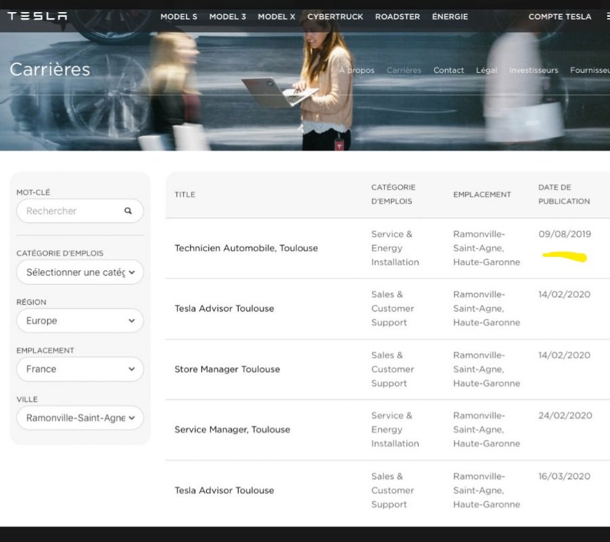Image resolution: width=610 pixels, height=542 pixels.
Task: Expand the Ville dropdown Ramonville-Saint-Agne
Action: tap(80, 418)
